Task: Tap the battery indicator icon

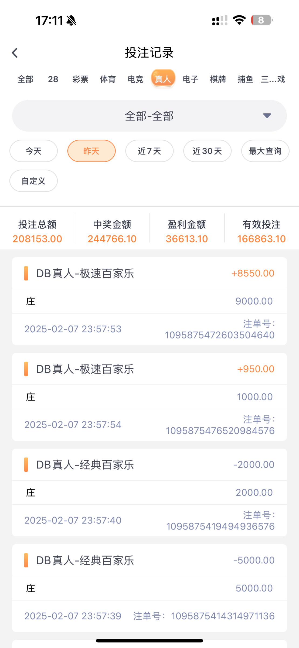Action: click(x=262, y=20)
